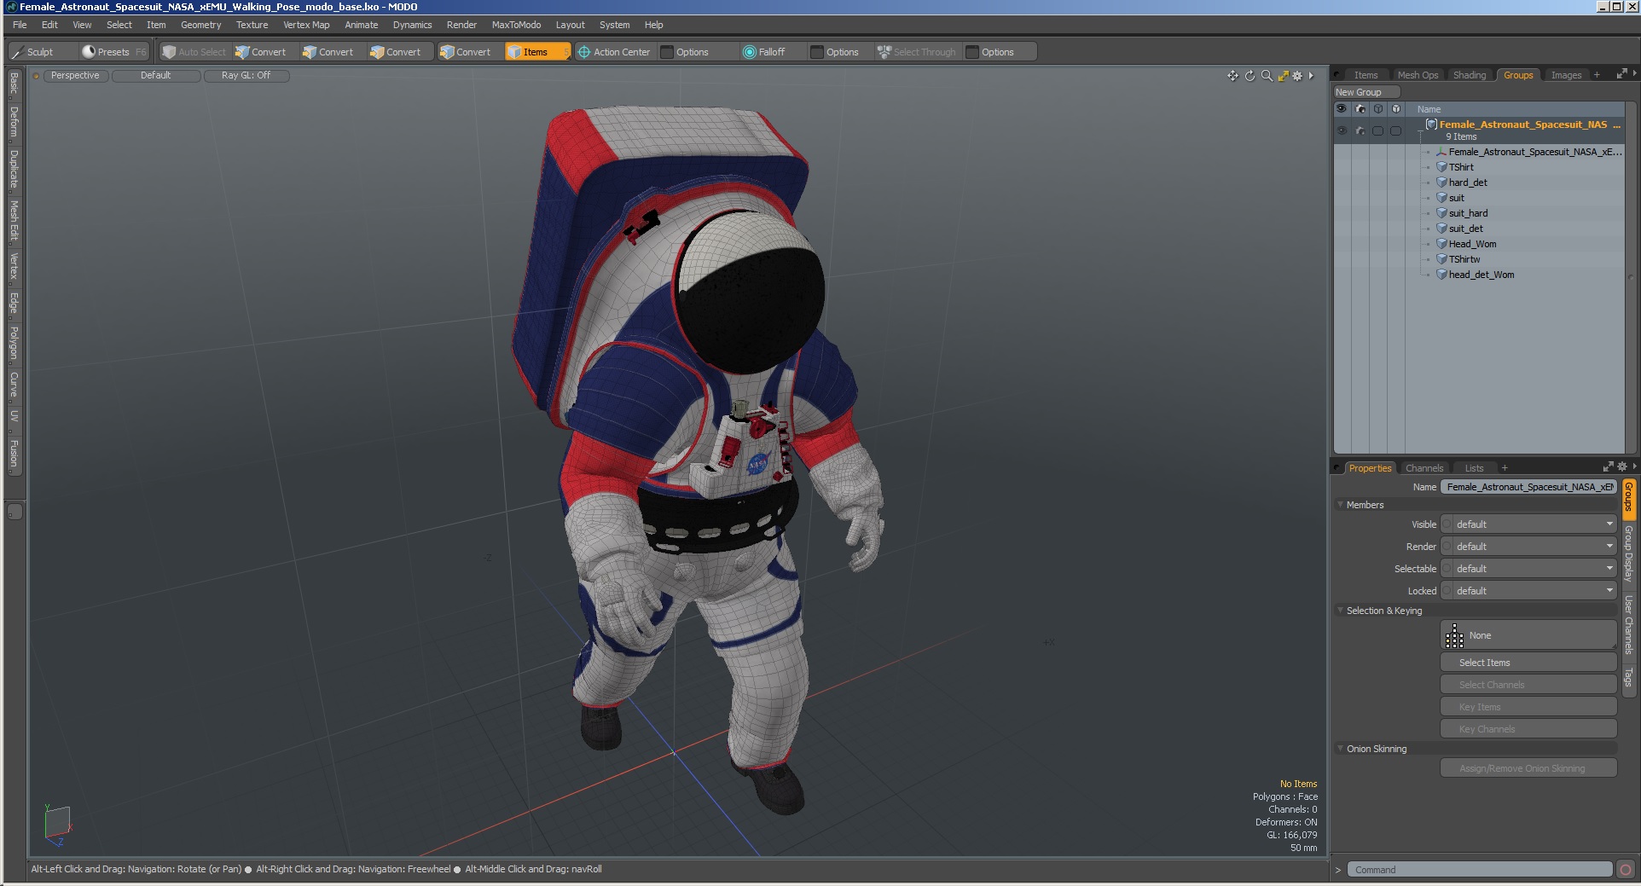Click the viewport zoom magnifier icon
The image size is (1641, 886).
coord(1267,76)
